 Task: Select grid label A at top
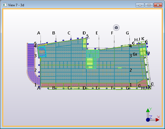(39, 33)
